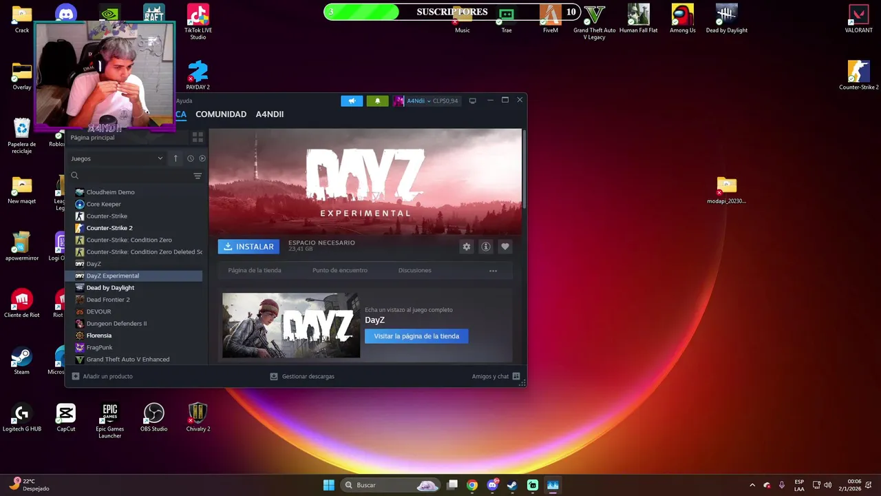Switch to collections grid view icon
Screen dimensions: 881x496
click(198, 137)
